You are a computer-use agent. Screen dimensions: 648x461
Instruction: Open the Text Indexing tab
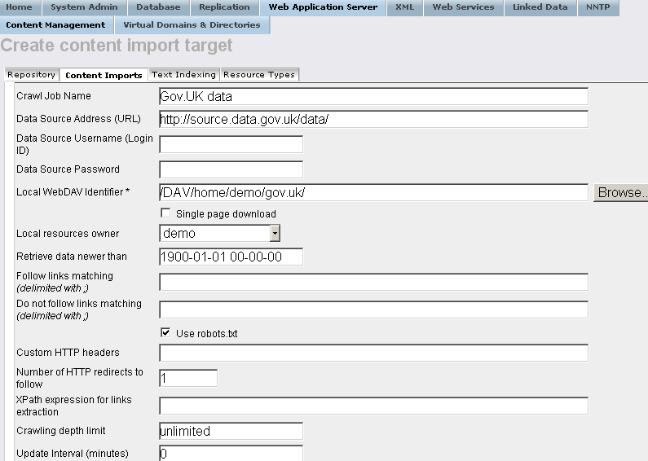point(183,75)
